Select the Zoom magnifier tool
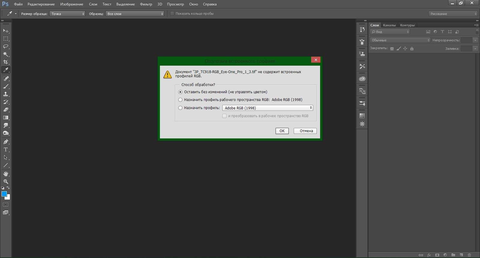 coord(6,182)
